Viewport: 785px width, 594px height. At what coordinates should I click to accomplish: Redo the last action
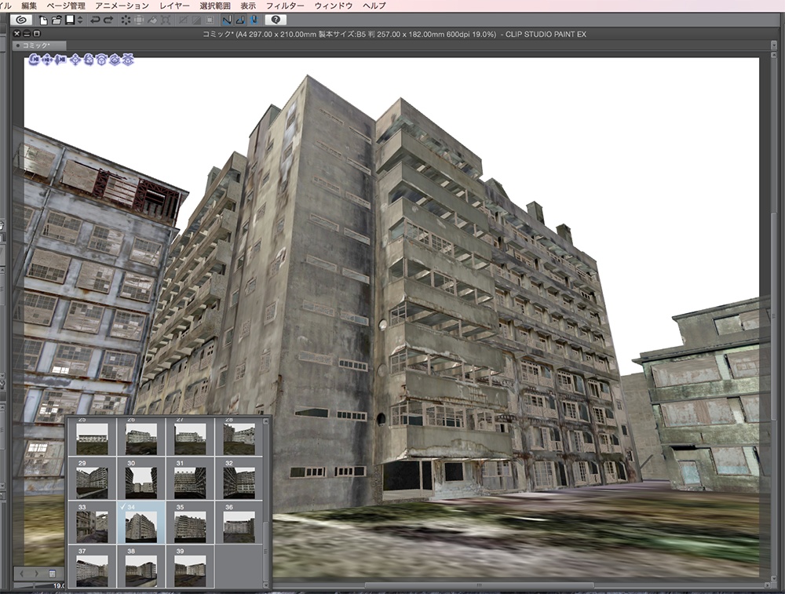(x=108, y=20)
